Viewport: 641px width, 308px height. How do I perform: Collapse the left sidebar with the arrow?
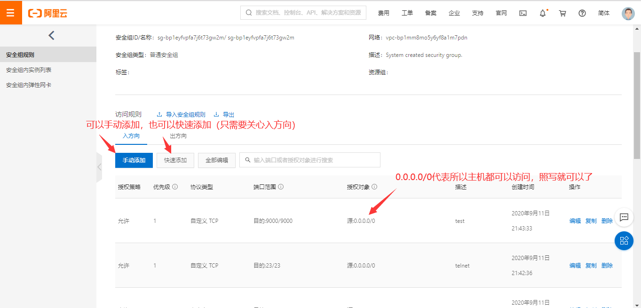click(51, 35)
